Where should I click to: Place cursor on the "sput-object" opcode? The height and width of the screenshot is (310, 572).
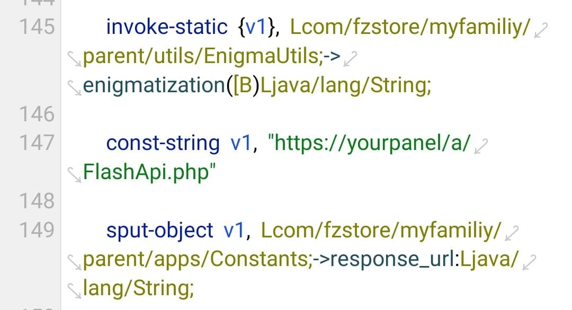click(159, 230)
